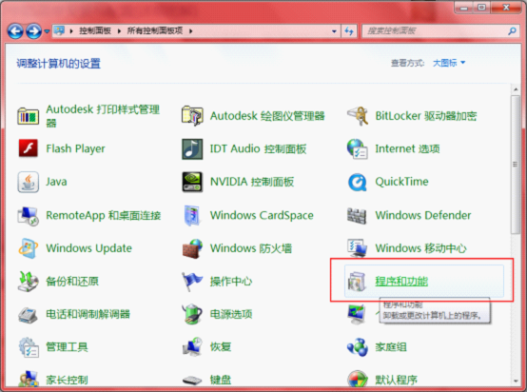Viewport: 527px width, 392px height.
Task: Click the 控制面板 breadcrumb segment
Action: (x=95, y=31)
